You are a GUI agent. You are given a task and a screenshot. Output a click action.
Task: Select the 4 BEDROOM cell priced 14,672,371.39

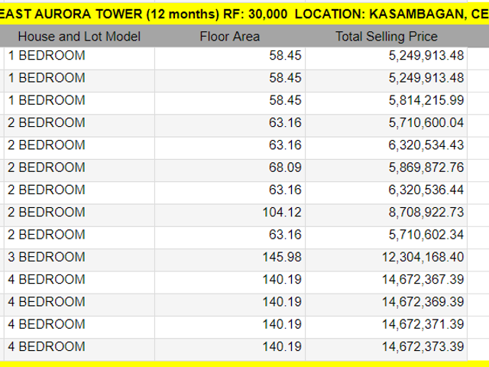[x=79, y=328]
